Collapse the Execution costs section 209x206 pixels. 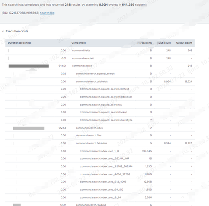coord(3,31)
